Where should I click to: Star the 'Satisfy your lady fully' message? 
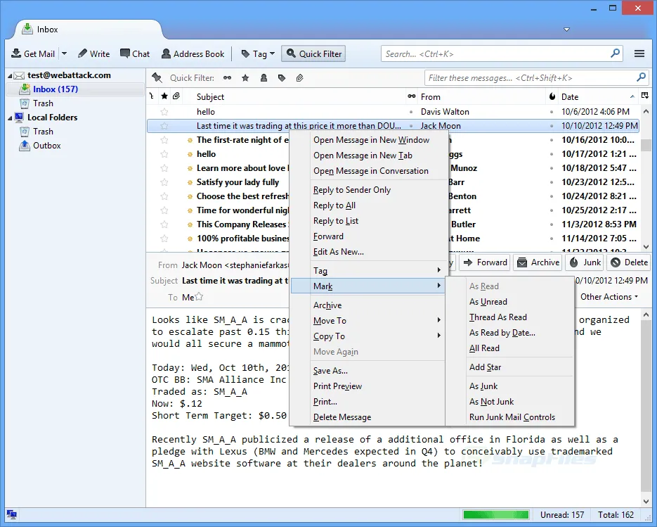[x=164, y=182]
